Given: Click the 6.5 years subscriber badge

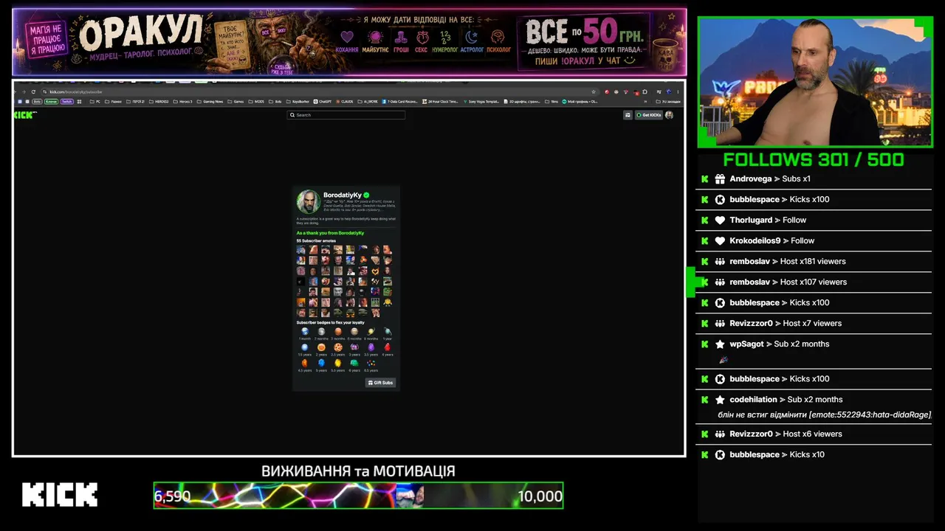Looking at the screenshot, I should tap(371, 364).
